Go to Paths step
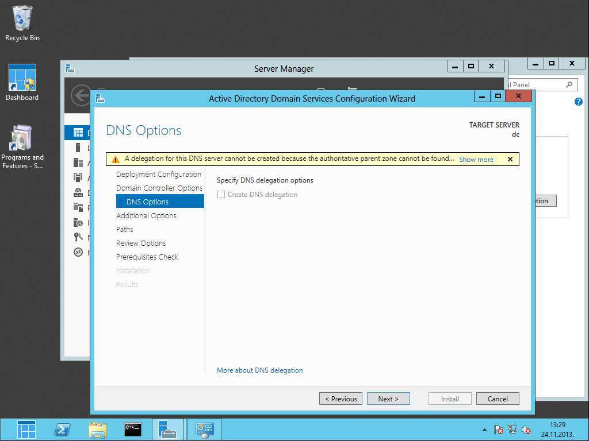 (x=125, y=230)
